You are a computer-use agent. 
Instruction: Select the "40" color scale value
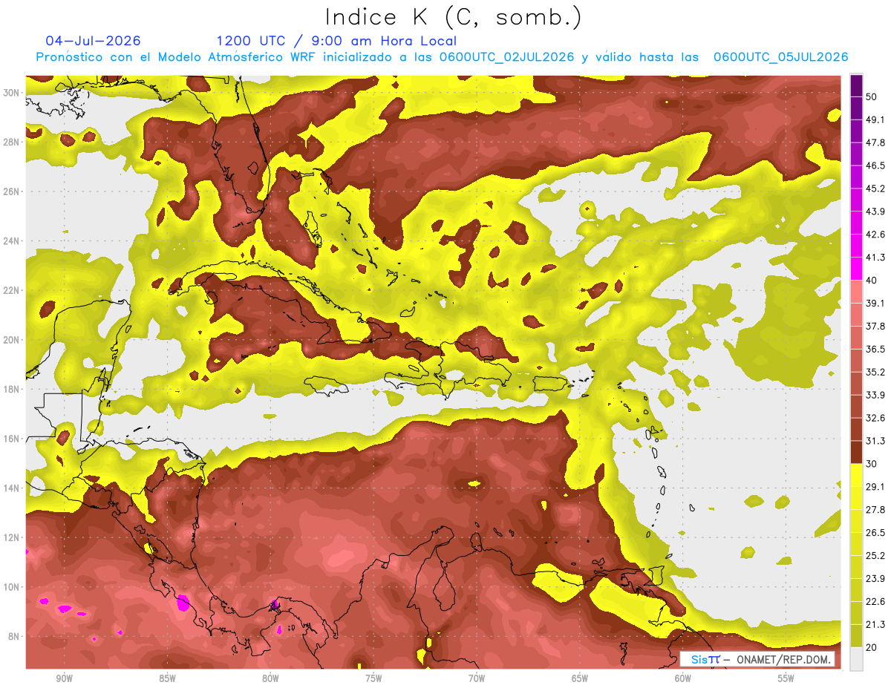coord(871,281)
